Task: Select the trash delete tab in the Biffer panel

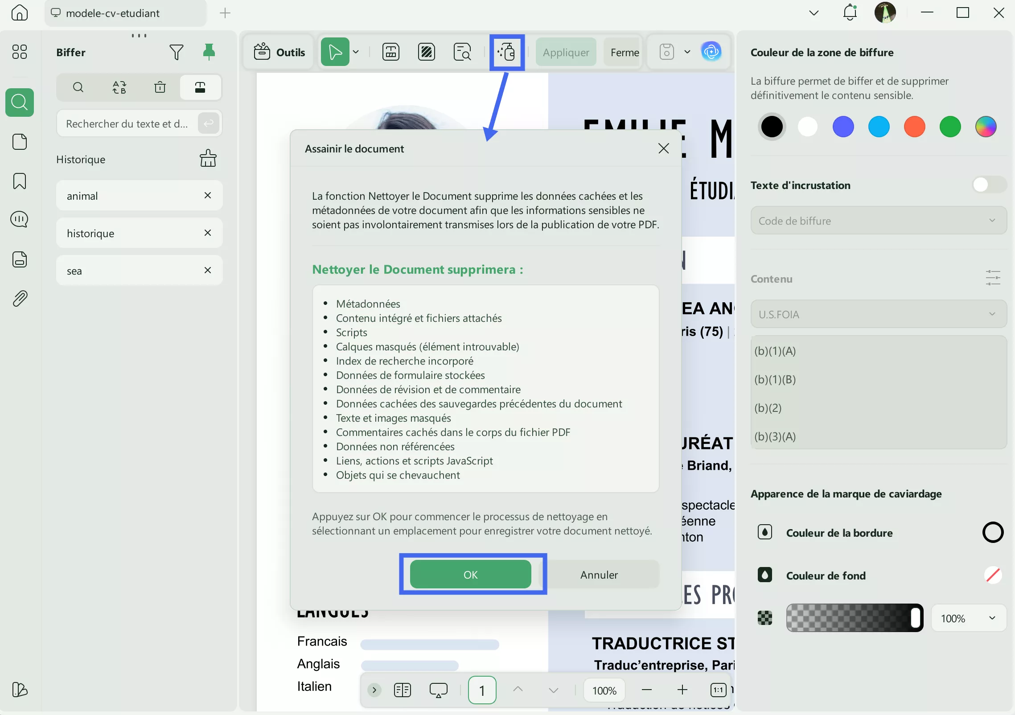Action: pyautogui.click(x=160, y=87)
